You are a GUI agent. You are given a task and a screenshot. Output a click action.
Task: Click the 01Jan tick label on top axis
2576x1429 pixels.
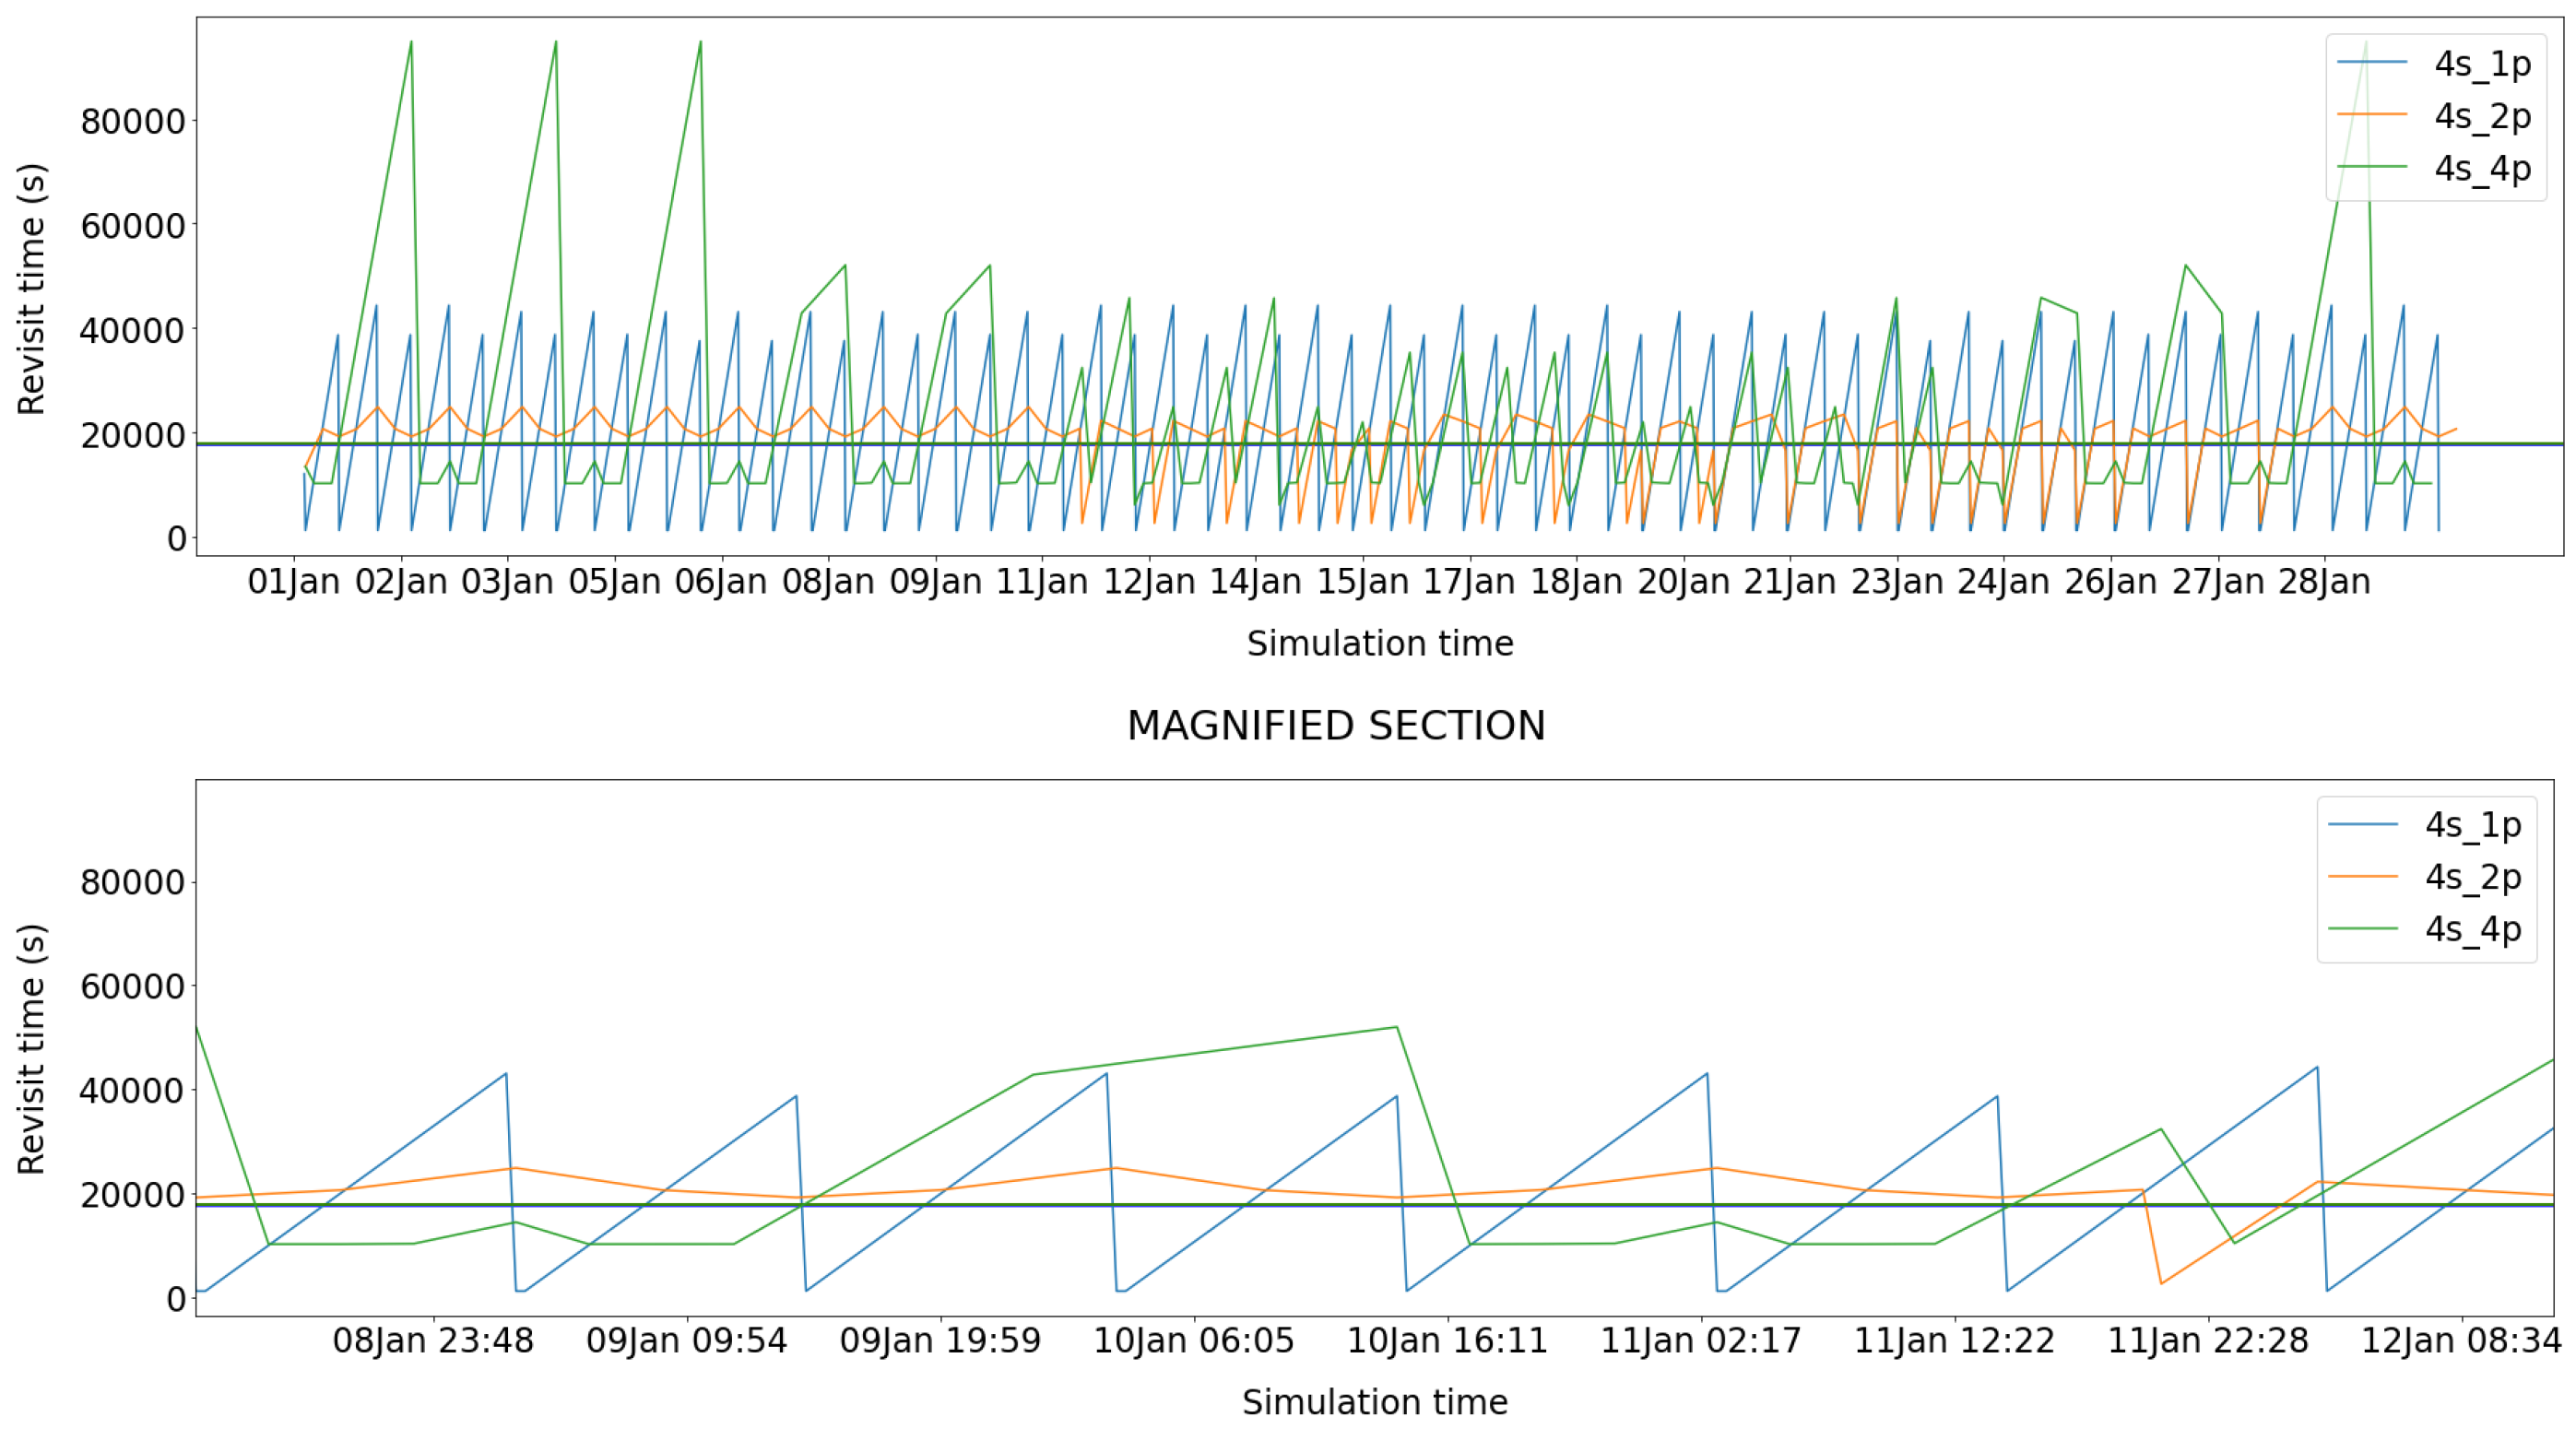[x=294, y=582]
